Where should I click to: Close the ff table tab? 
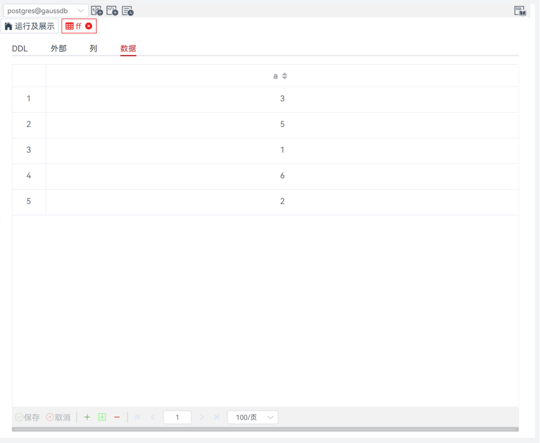(x=89, y=26)
